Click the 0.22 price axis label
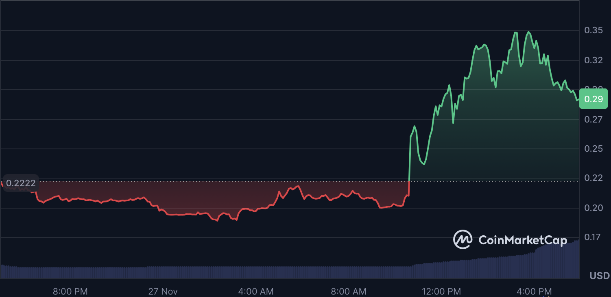The height and width of the screenshot is (297, 611). (593, 178)
